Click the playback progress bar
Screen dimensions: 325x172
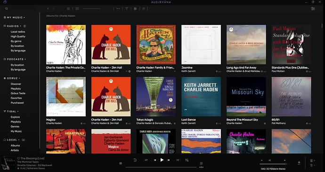pos(161,167)
